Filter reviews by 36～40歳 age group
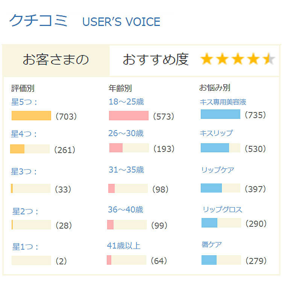The width and height of the screenshot is (282, 282). point(126,209)
